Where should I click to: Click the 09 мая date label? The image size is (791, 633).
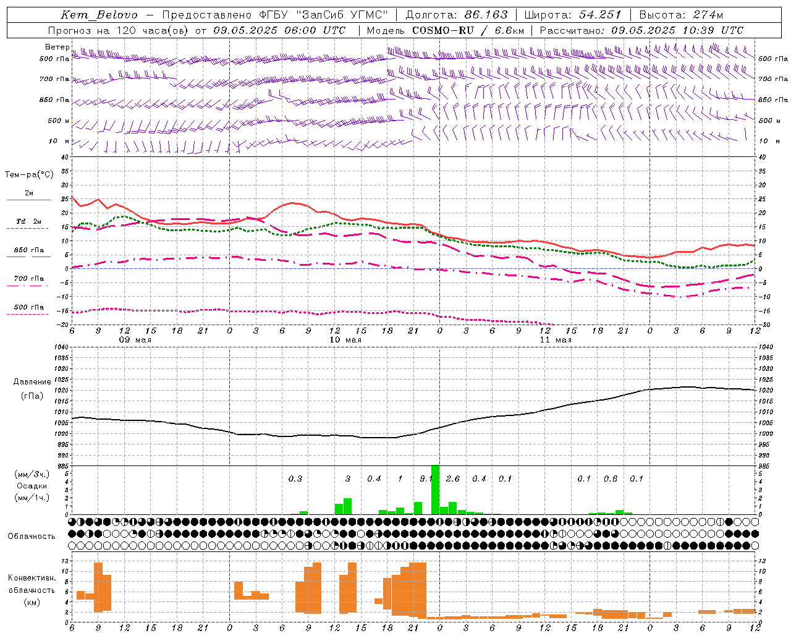135,340
